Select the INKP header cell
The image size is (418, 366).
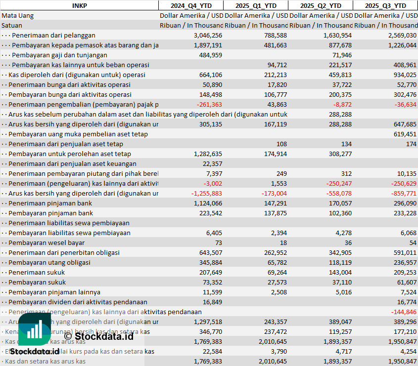click(x=80, y=5)
